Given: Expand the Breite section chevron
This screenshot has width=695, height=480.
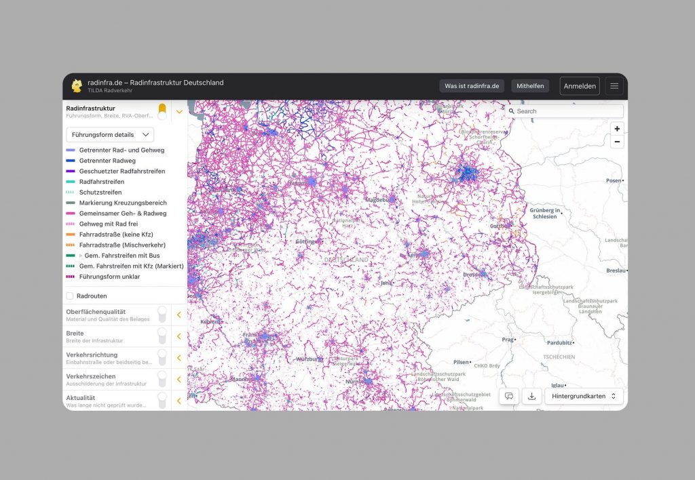Looking at the screenshot, I should pos(179,336).
